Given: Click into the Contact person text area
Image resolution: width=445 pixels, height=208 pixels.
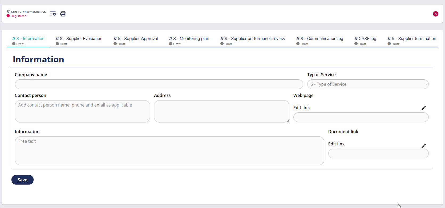Looking at the screenshot, I should 82,111.
